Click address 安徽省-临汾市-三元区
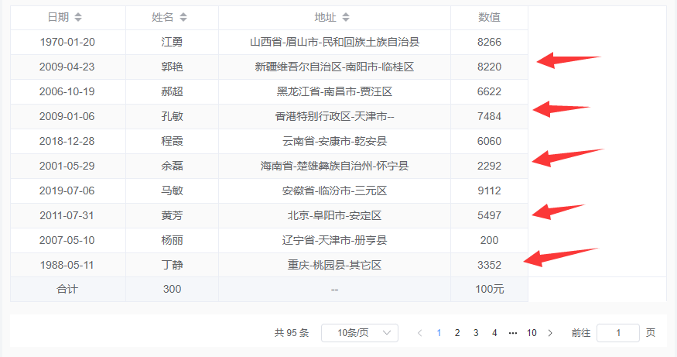This screenshot has height=357, width=677. (x=334, y=191)
